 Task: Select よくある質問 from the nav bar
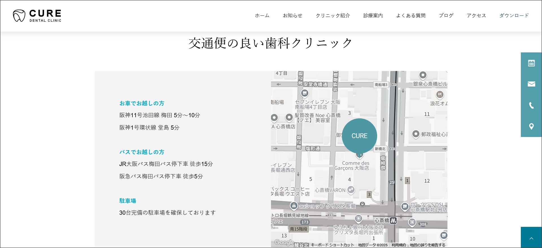(x=411, y=15)
